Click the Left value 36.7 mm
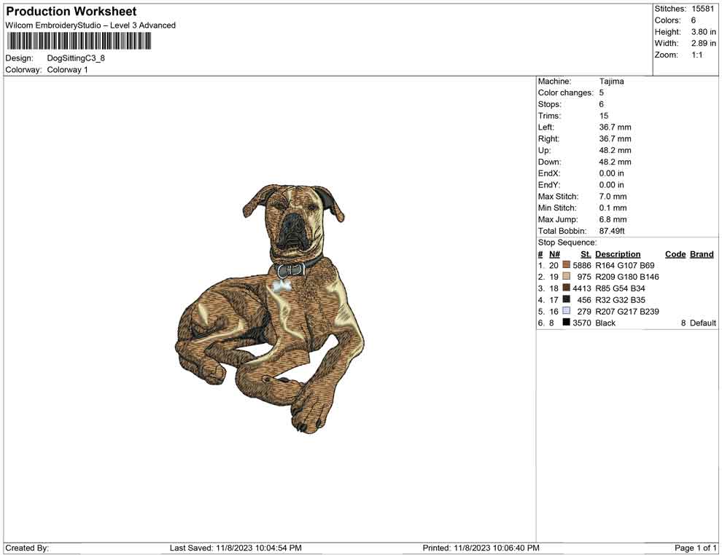The width and height of the screenshot is (722, 555). [x=616, y=127]
